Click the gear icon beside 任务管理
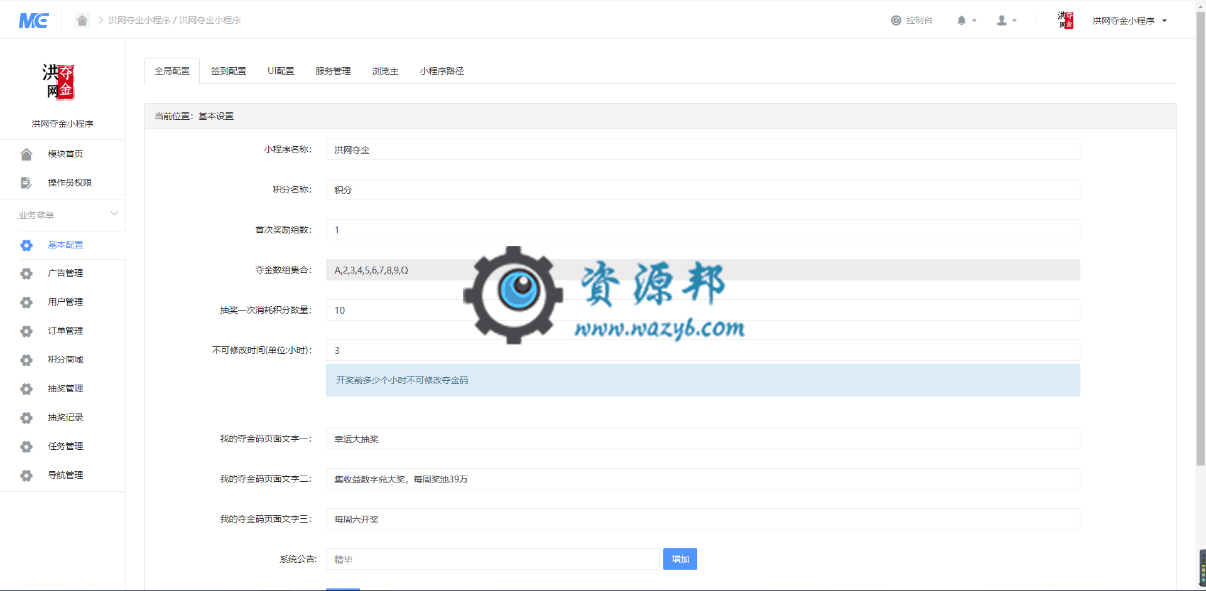Screen dimensions: 1206x591 click(26, 447)
